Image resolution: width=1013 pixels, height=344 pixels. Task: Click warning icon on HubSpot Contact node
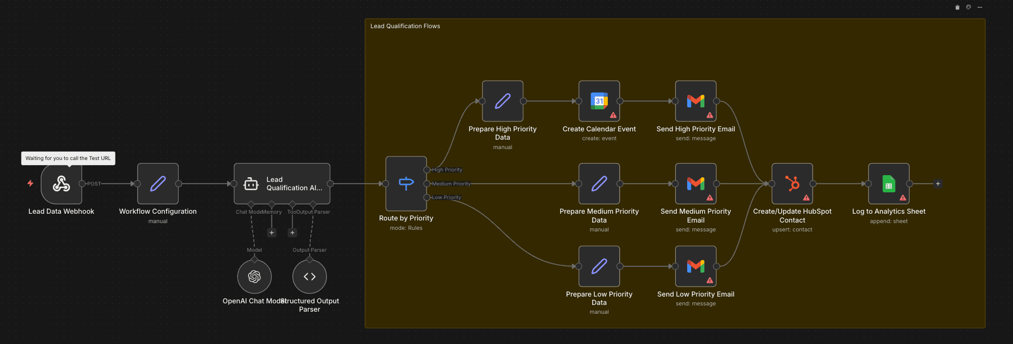[x=806, y=198]
